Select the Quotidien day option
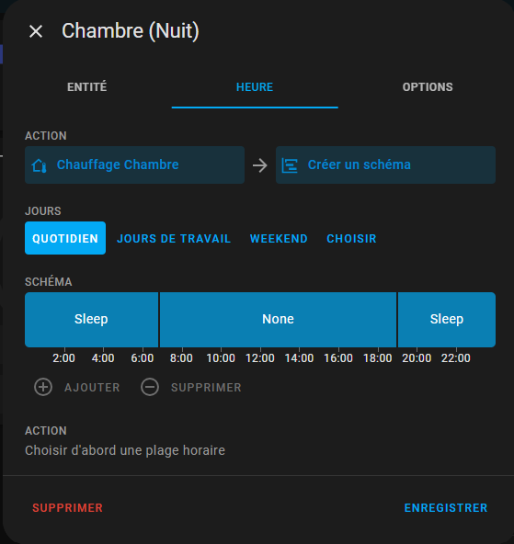The width and height of the screenshot is (514, 544). pyautogui.click(x=65, y=238)
